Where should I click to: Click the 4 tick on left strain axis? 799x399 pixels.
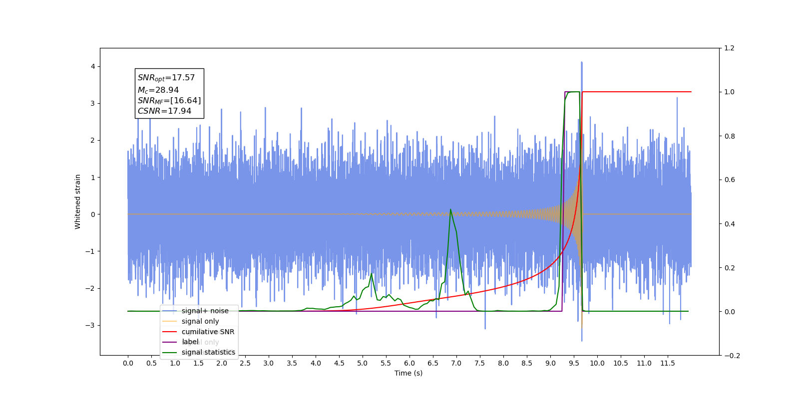93,67
